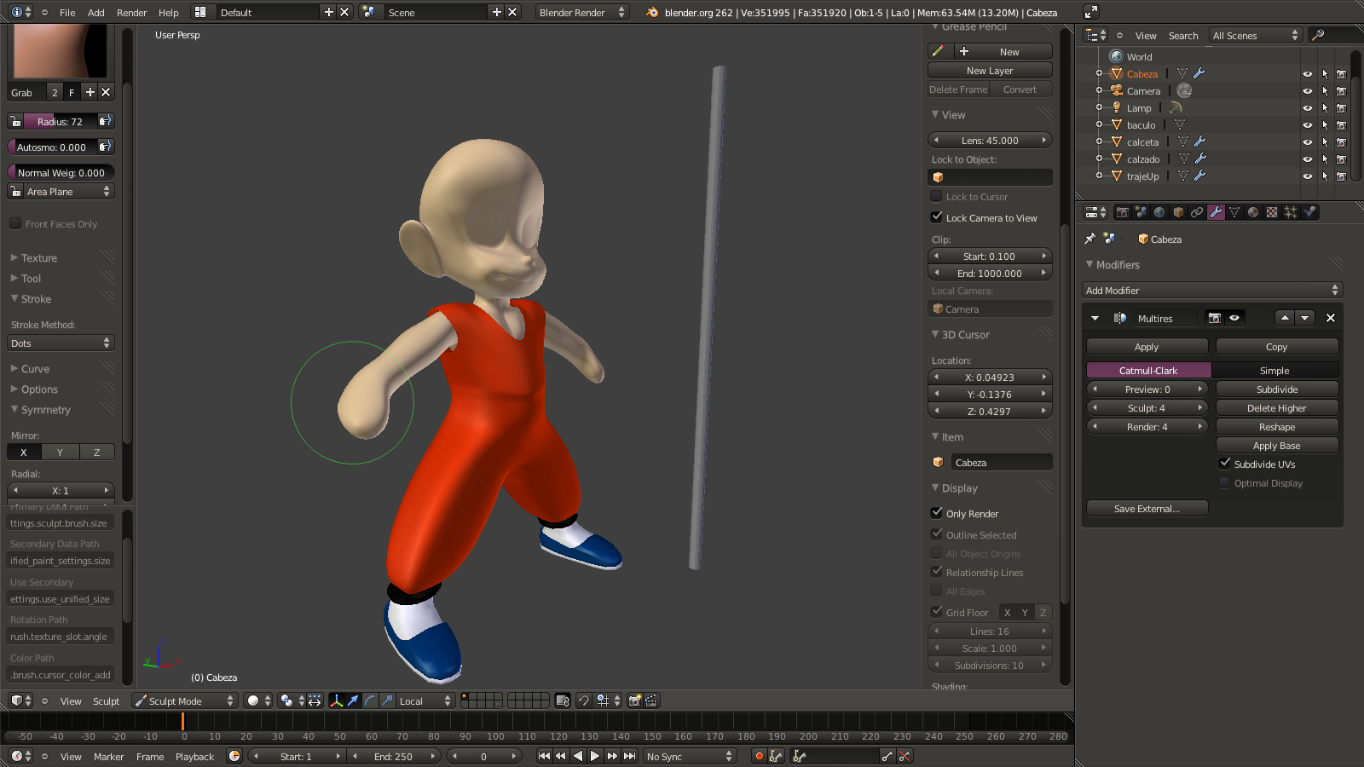
Task: Open the Add Modifier dropdown
Action: click(x=1212, y=290)
